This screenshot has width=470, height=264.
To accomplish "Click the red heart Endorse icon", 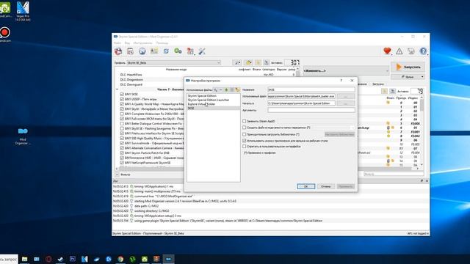I will 387,51.
